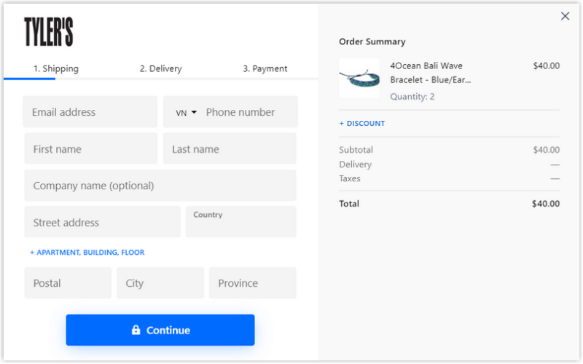The height and width of the screenshot is (364, 583).
Task: Click the Province input field
Action: point(252,283)
